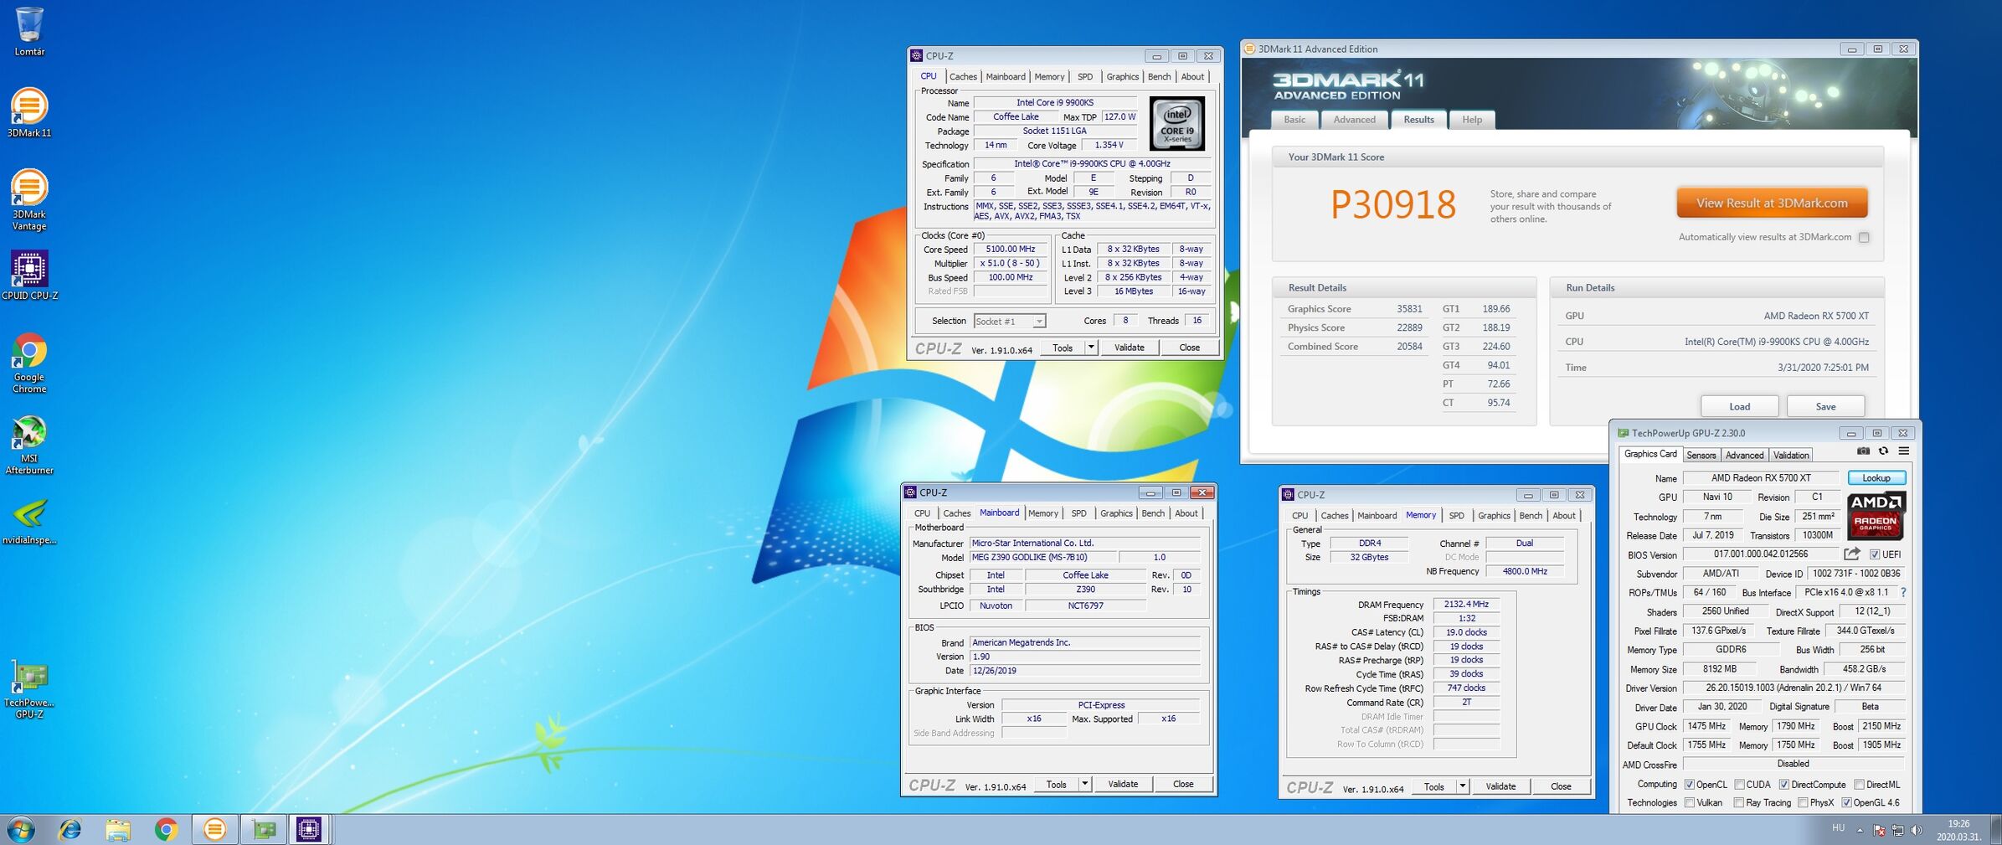The height and width of the screenshot is (845, 2002).
Task: Toggle the CUDA checkbox in GPU-Z
Action: [1739, 785]
